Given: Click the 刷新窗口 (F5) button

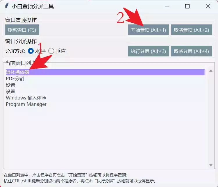Looking at the screenshot, I should click(x=22, y=30).
